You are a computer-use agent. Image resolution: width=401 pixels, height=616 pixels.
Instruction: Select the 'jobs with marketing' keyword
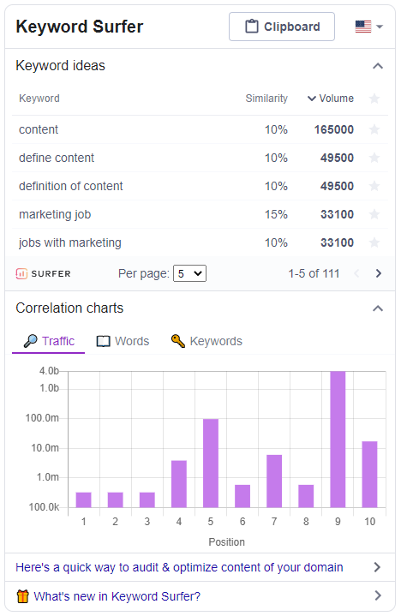pyautogui.click(x=70, y=242)
